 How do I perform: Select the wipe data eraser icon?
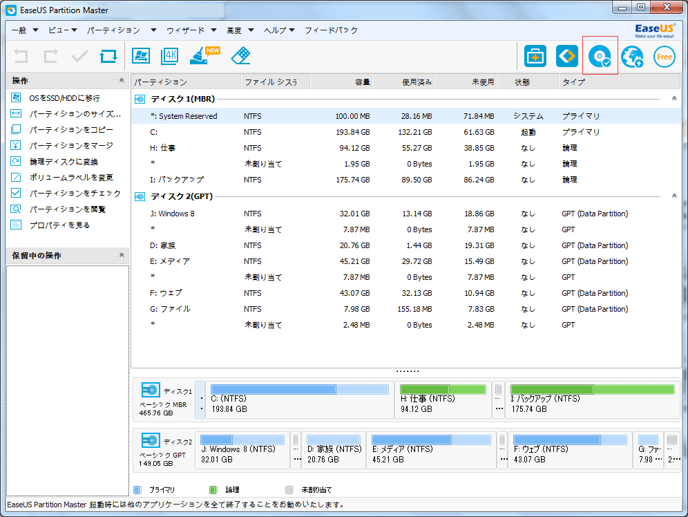[x=240, y=56]
